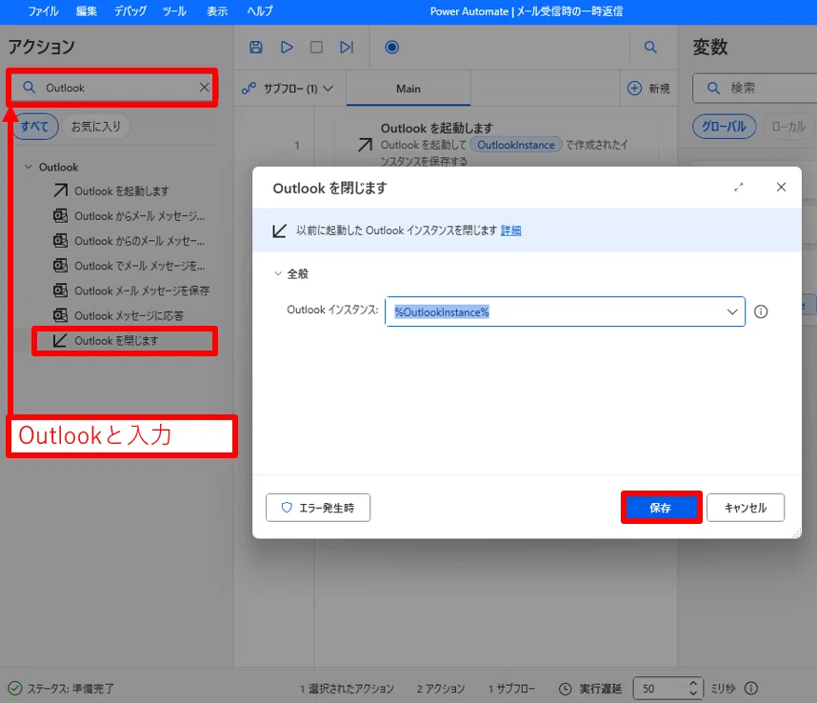817x703 pixels.
Task: Click the 保存 button in dialog
Action: tap(661, 508)
